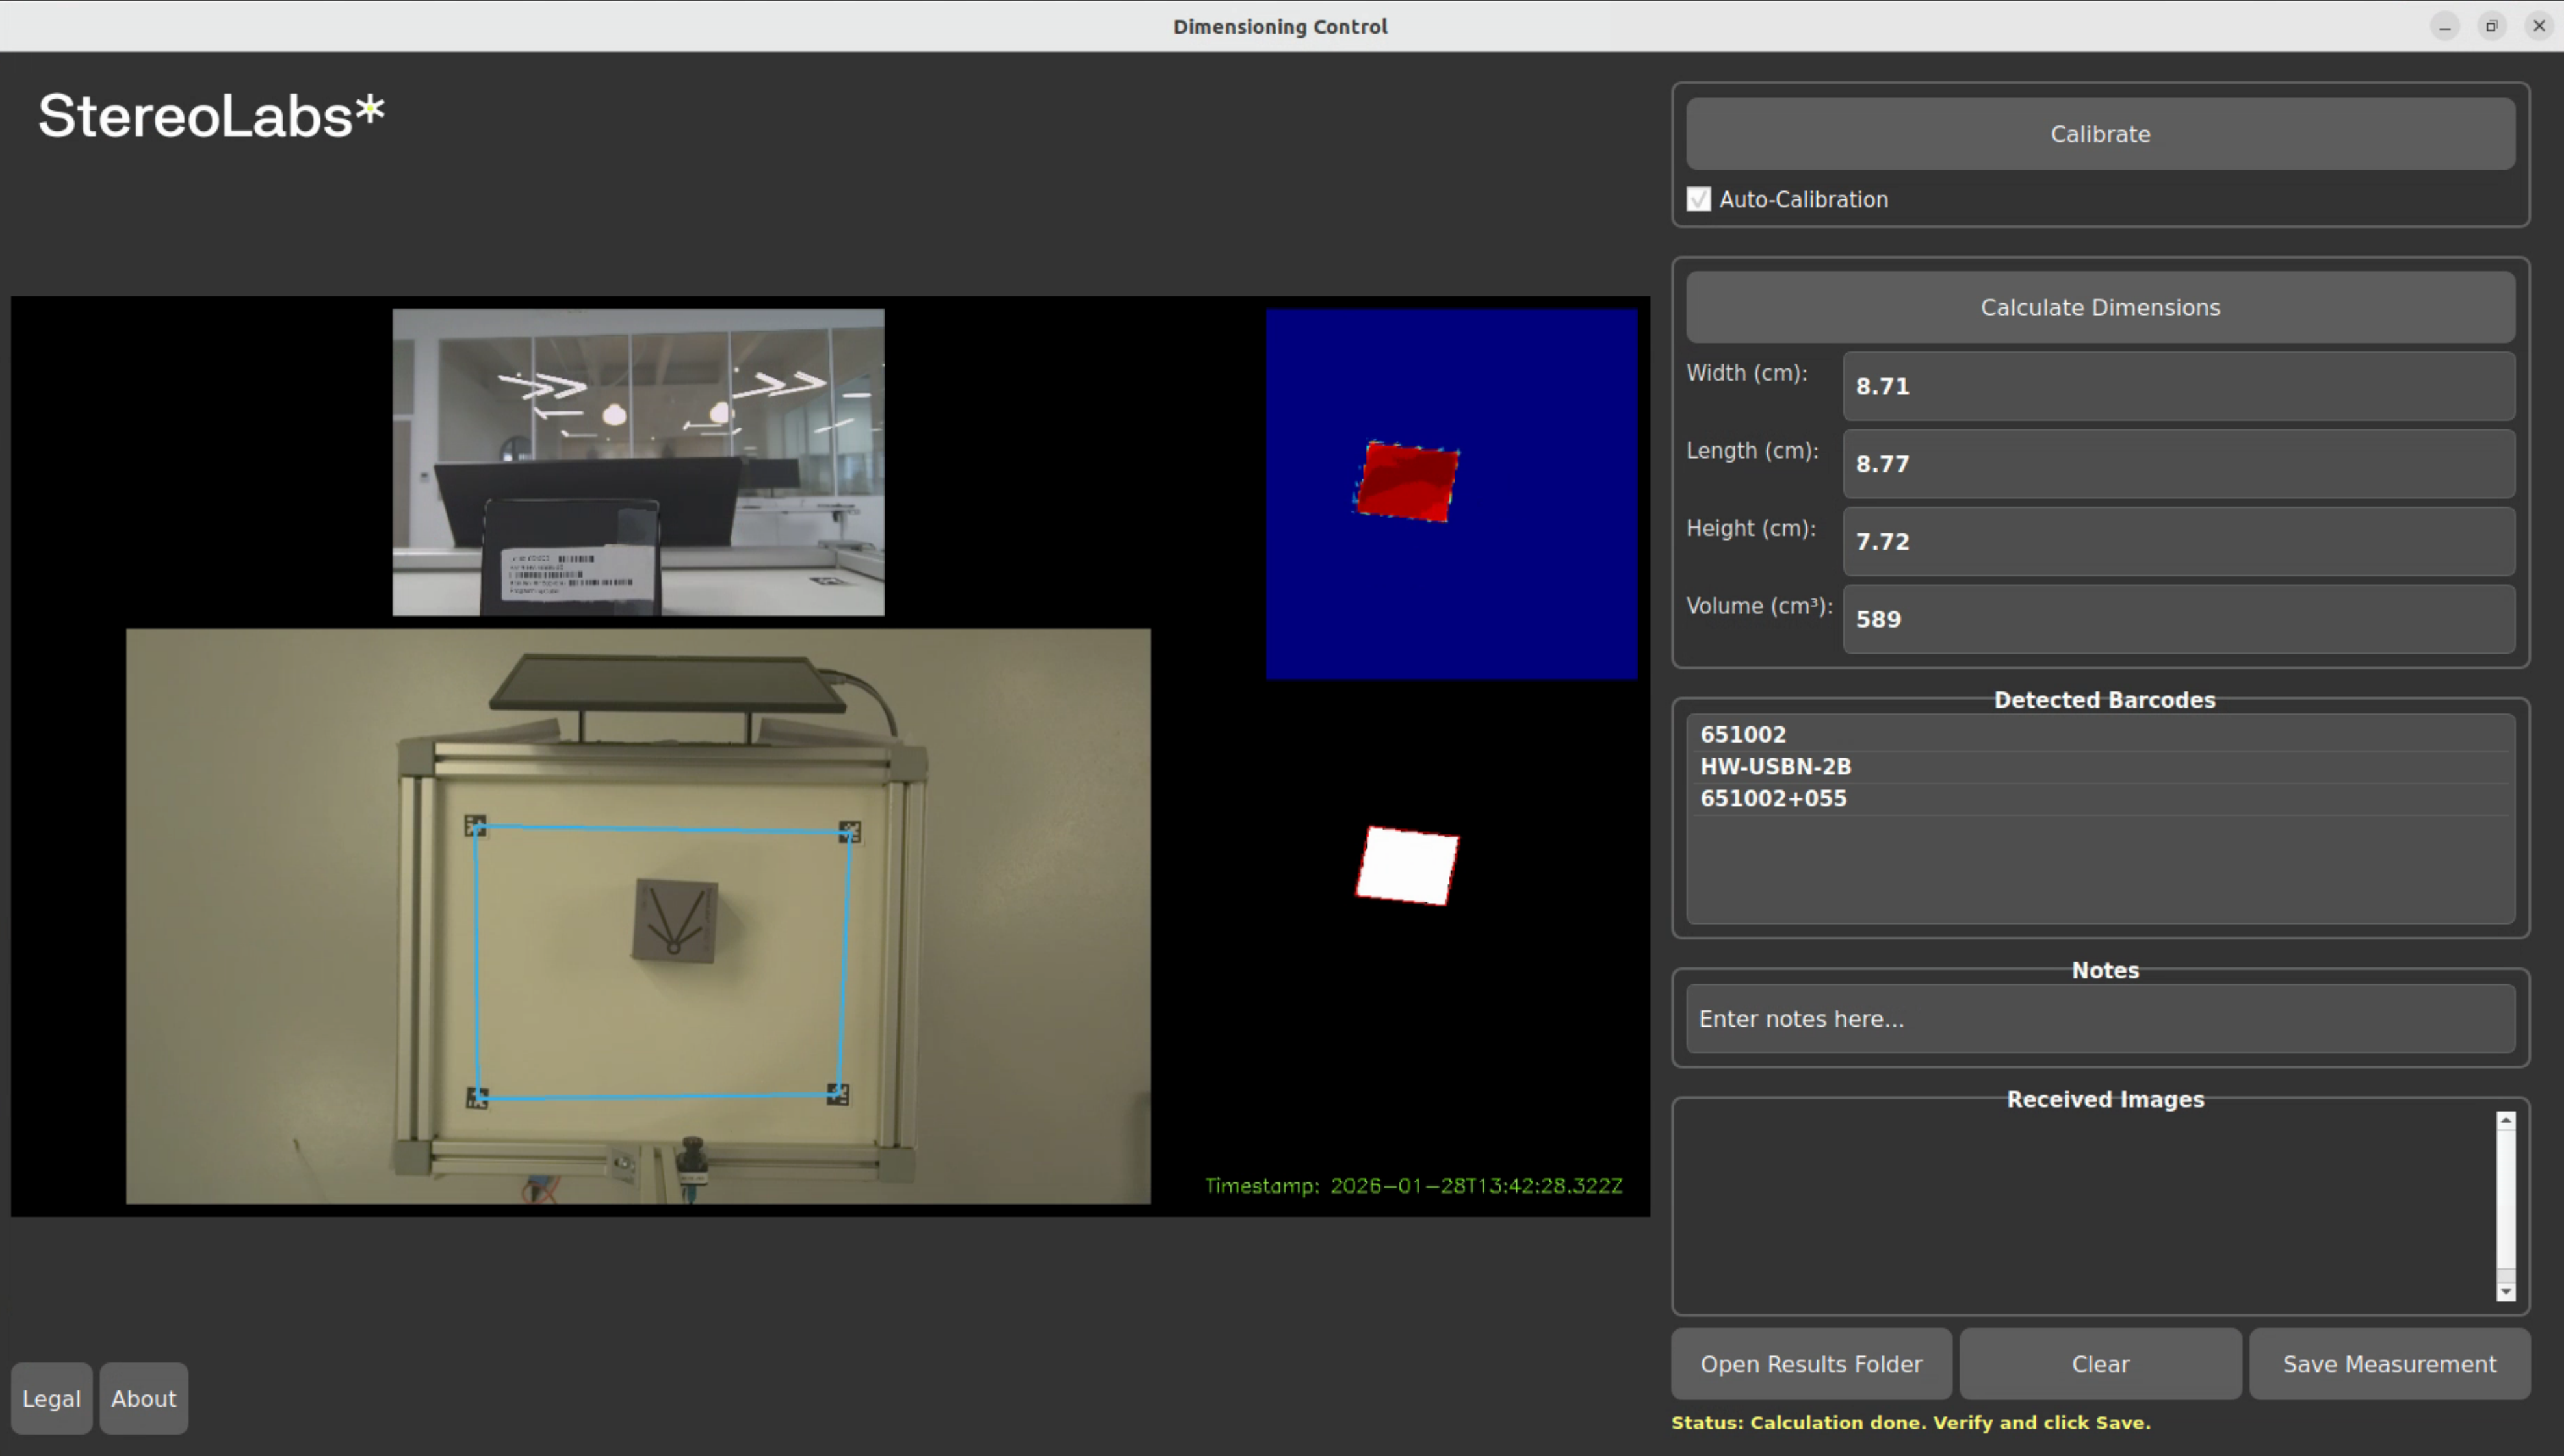
Task: Select the Length value field
Action: click(2177, 464)
